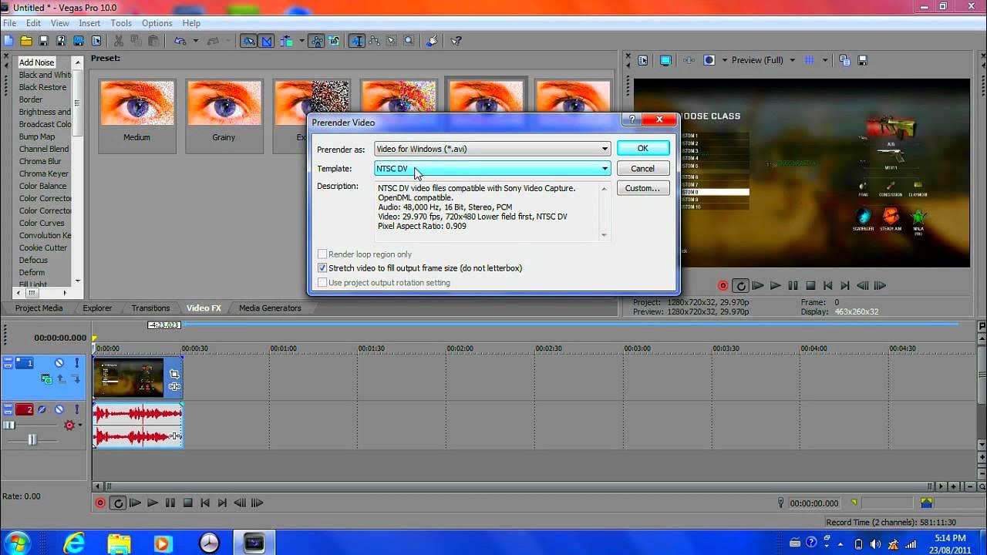Click the Save floppy disk toolbar icon
Viewport: 987px width, 555px height.
(x=44, y=41)
